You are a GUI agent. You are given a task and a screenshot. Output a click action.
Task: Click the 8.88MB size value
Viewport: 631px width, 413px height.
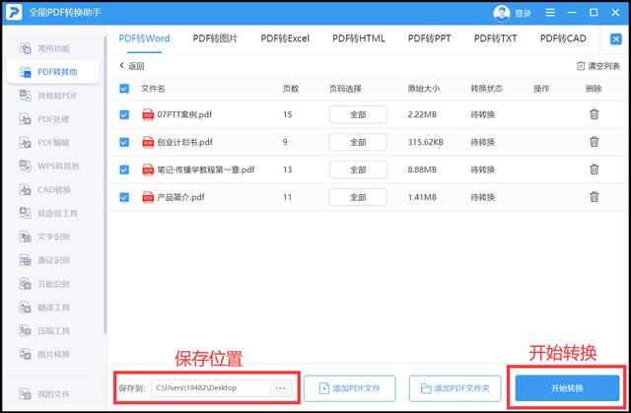(422, 170)
